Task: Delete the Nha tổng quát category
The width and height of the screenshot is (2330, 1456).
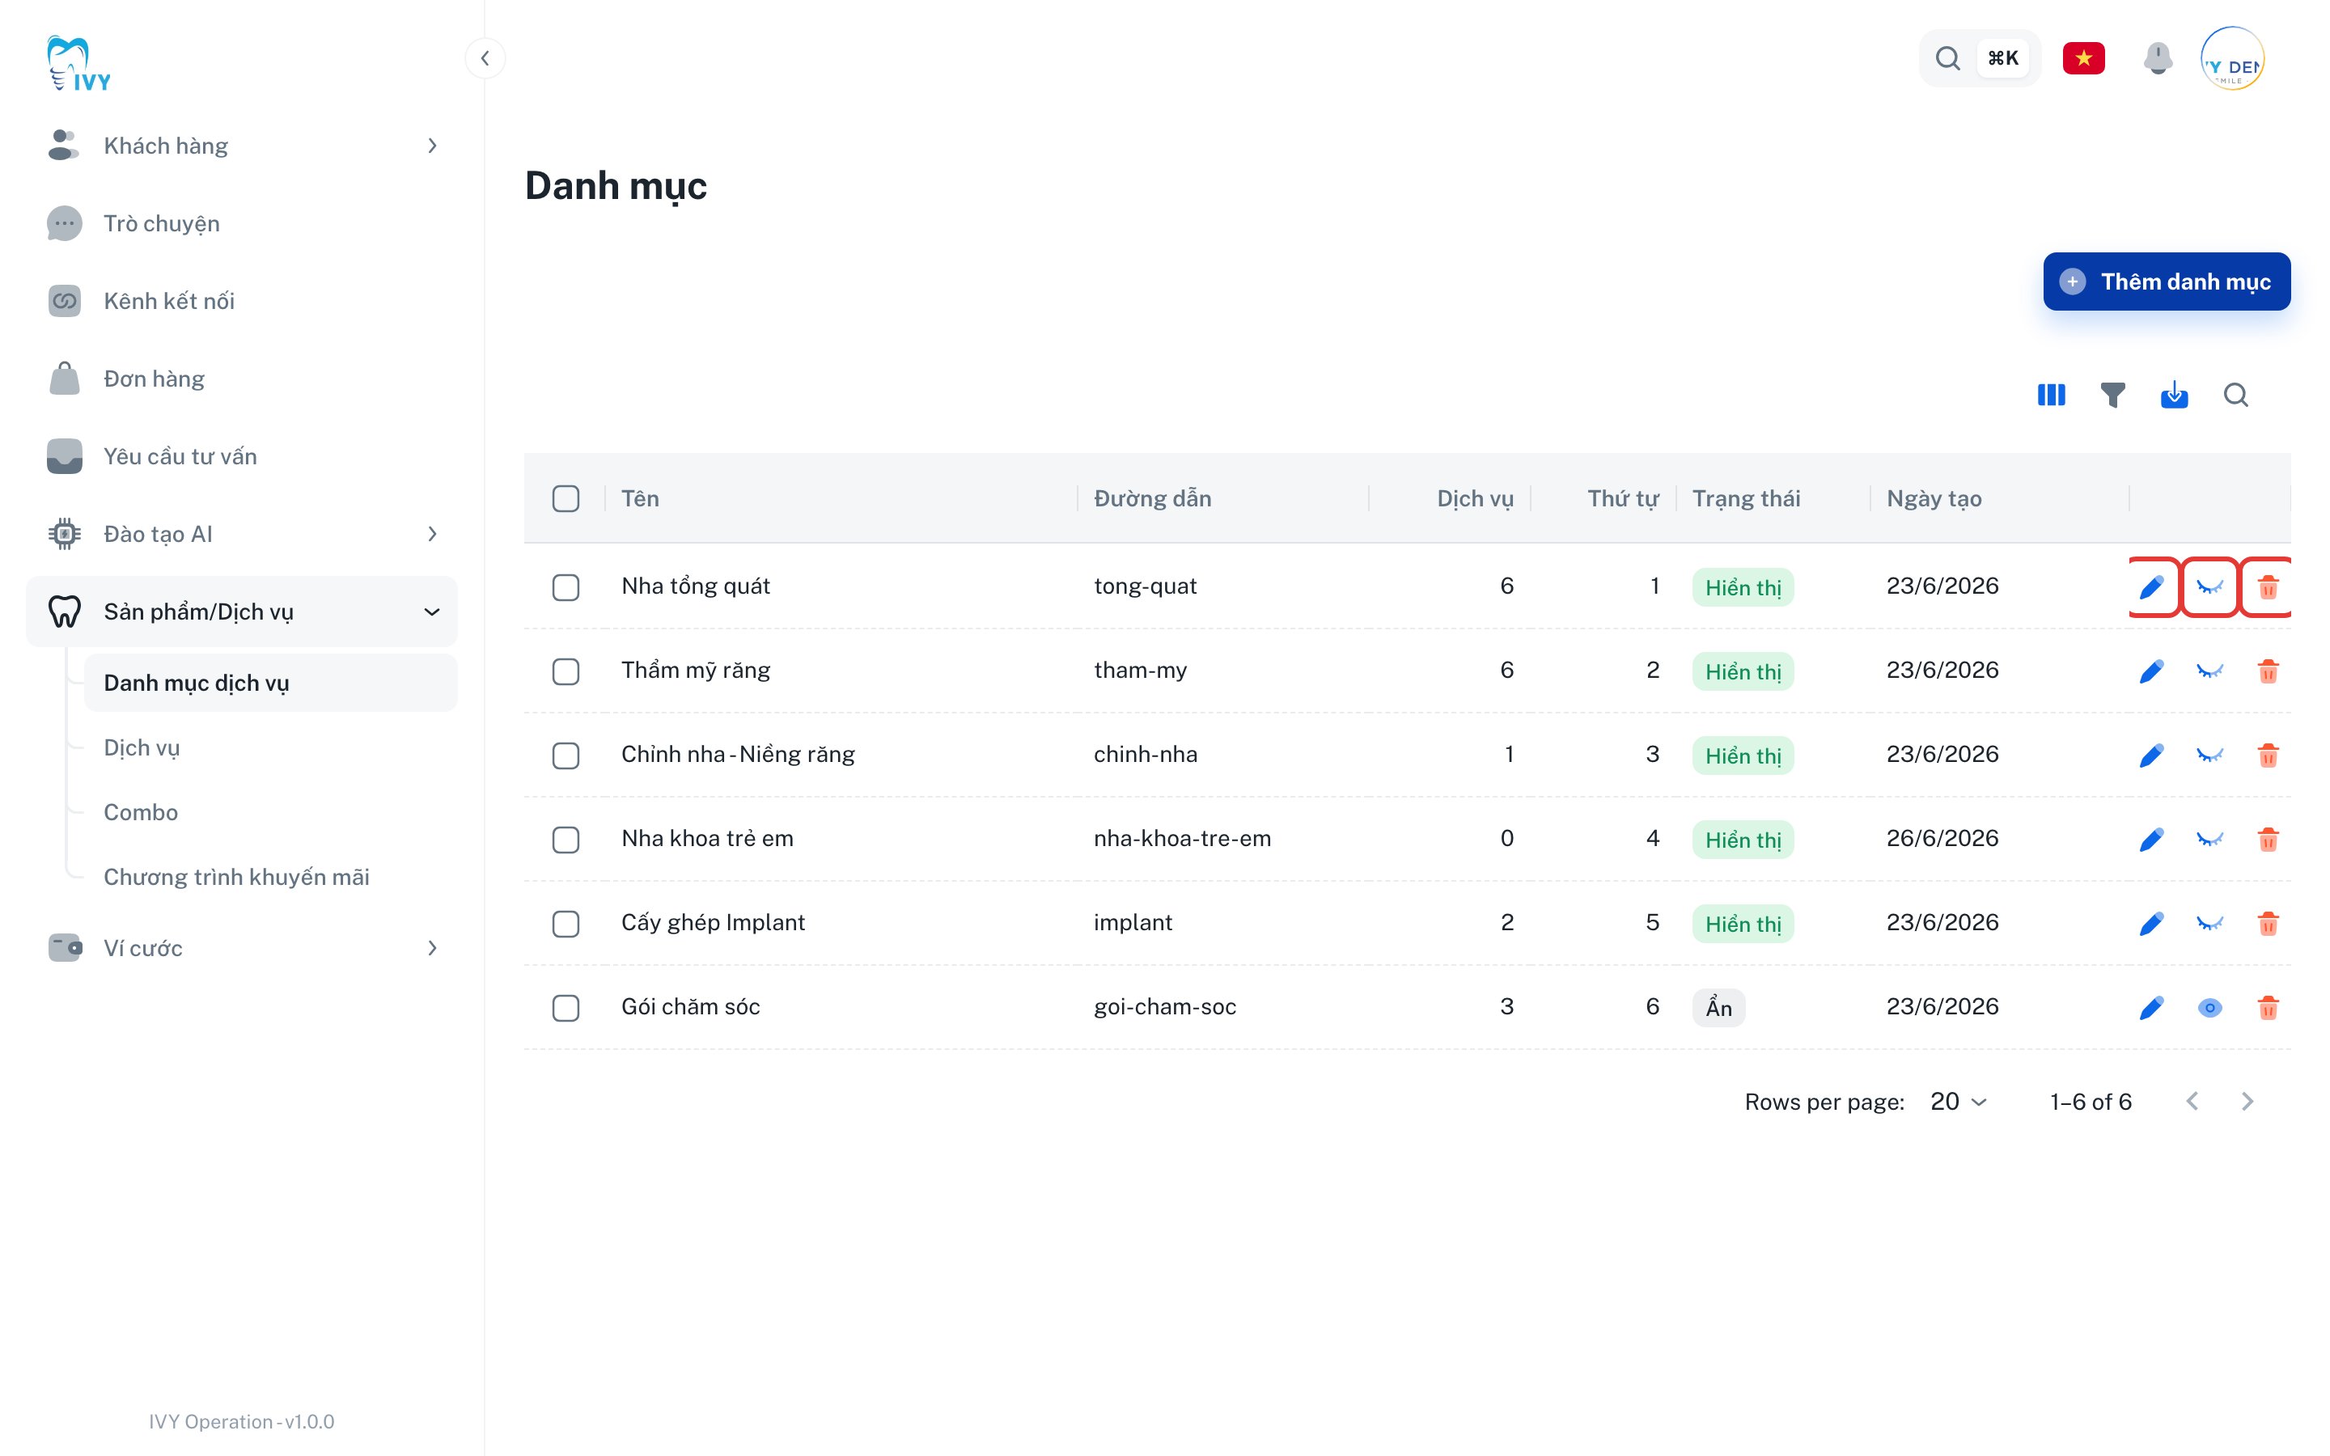Action: click(x=2268, y=586)
